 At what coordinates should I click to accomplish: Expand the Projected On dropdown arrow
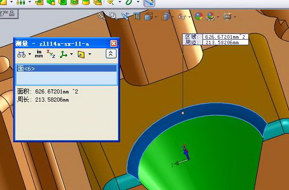[90, 54]
